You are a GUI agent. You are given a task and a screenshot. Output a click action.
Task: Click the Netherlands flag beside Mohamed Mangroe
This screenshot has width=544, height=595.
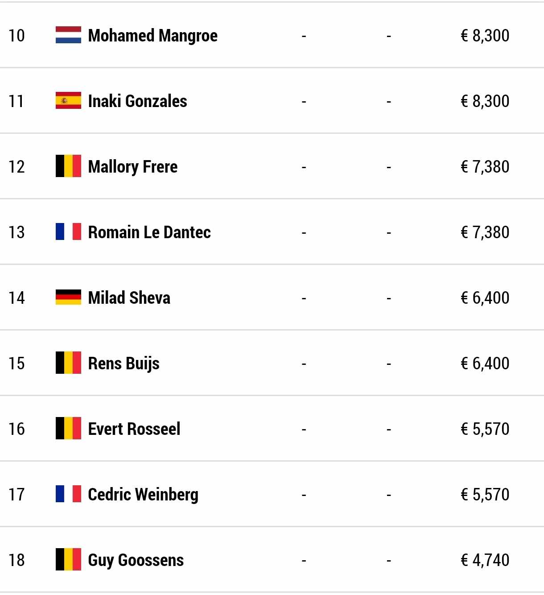(68, 35)
